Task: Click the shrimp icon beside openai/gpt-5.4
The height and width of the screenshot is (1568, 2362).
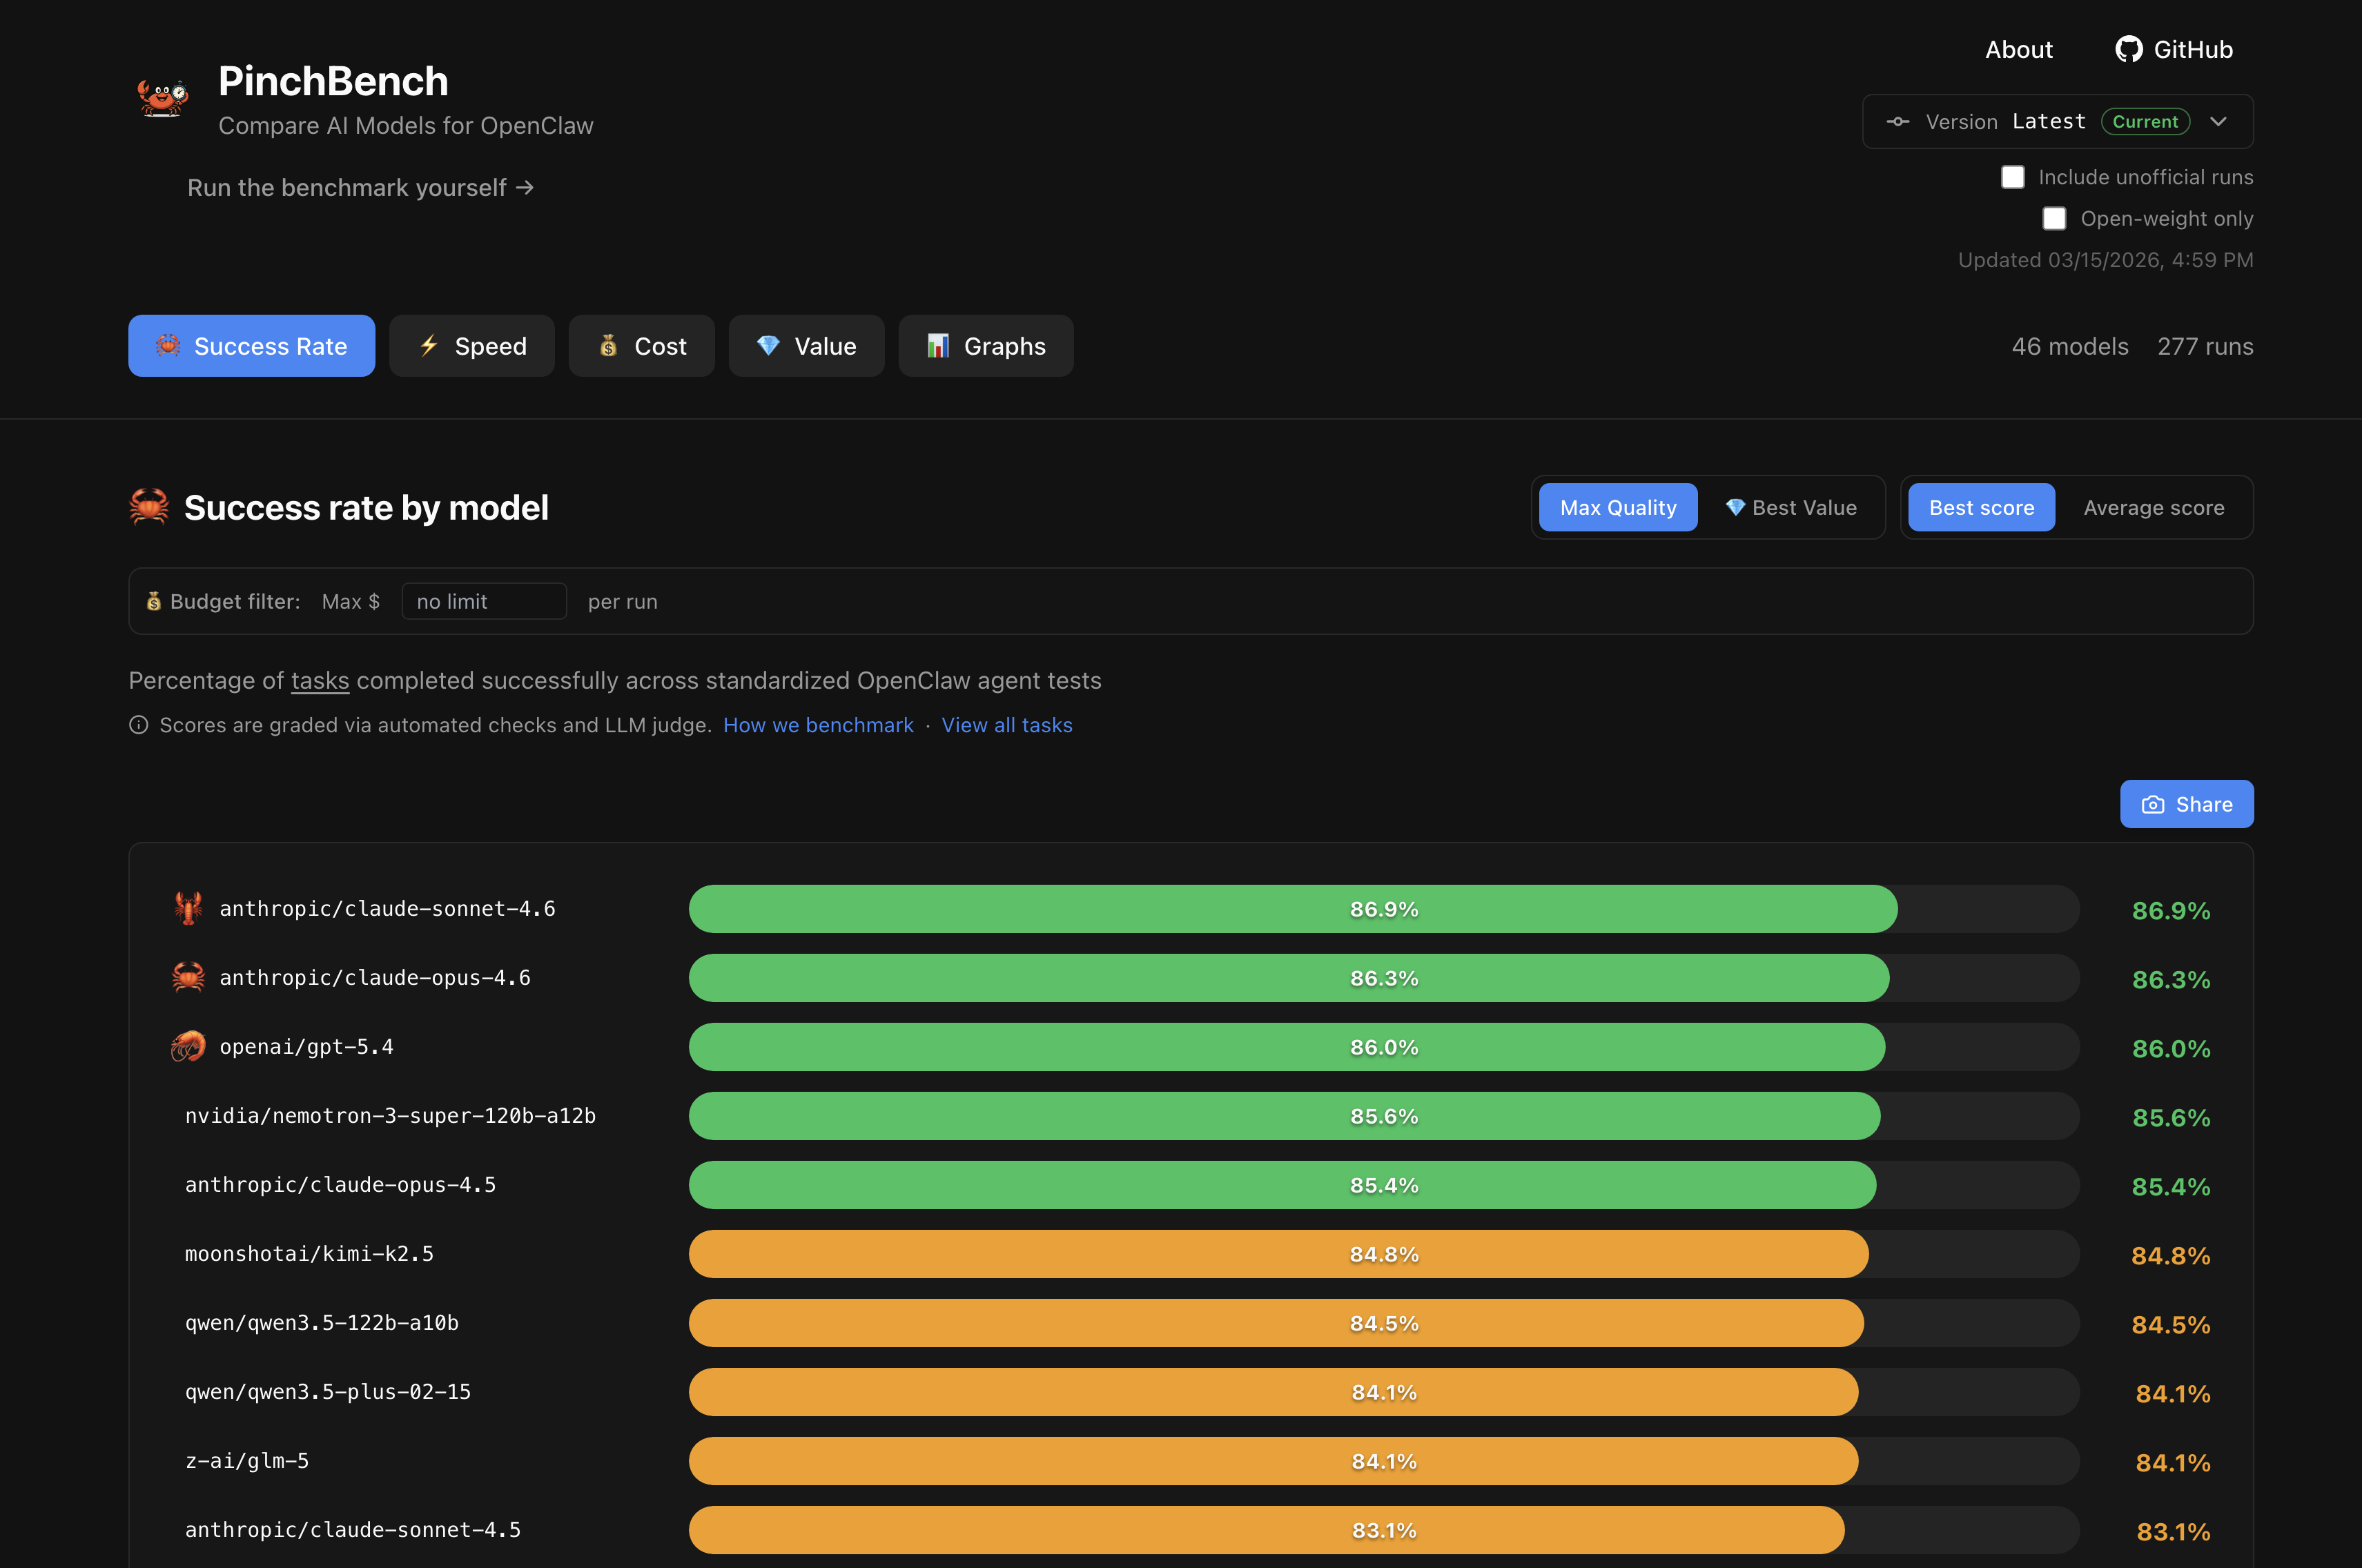Action: (x=188, y=1046)
